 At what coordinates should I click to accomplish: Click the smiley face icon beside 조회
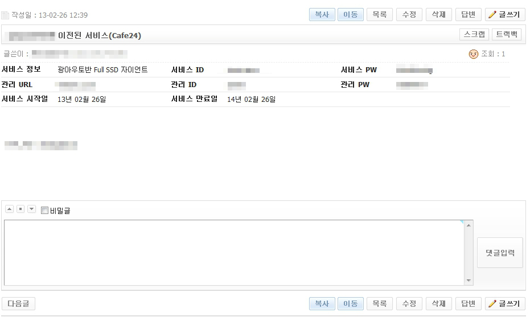point(473,54)
